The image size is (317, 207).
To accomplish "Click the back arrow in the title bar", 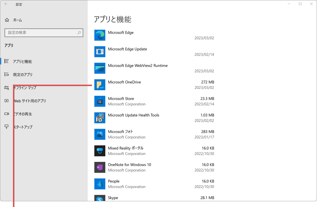I will (x=6, y=4).
